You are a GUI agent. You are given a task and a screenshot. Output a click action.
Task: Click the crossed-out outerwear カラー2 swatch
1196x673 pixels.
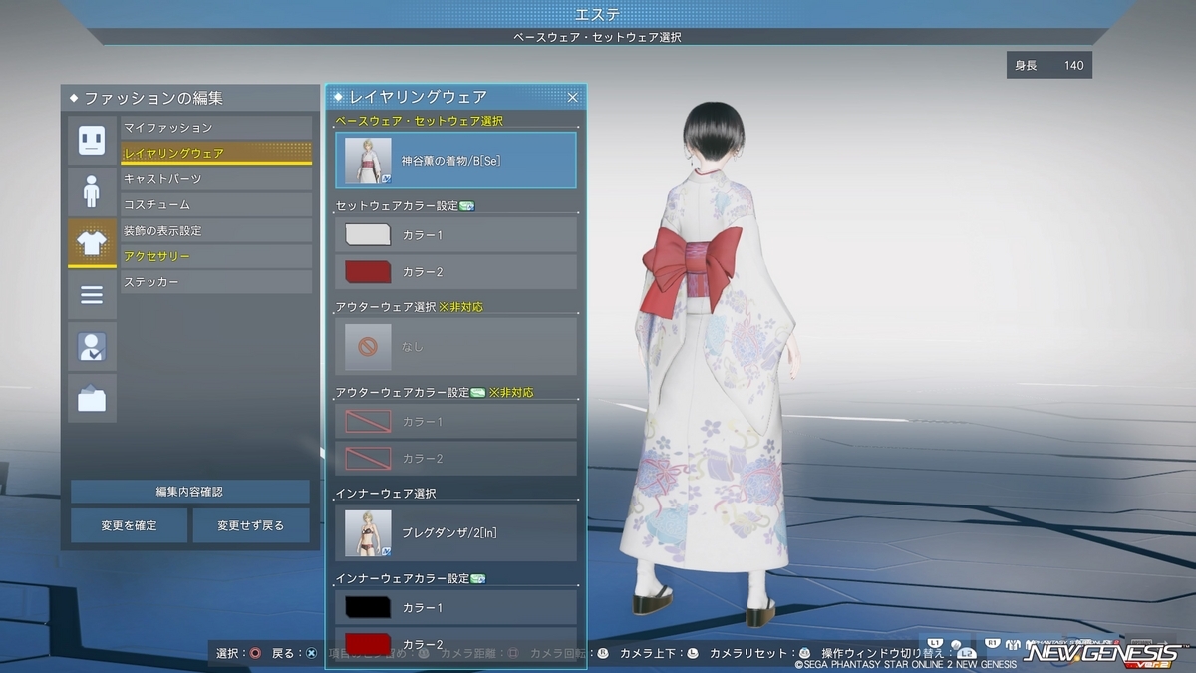point(367,459)
